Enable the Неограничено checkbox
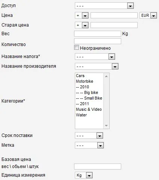Viewport: 159px width, 180px height. (x=76, y=48)
